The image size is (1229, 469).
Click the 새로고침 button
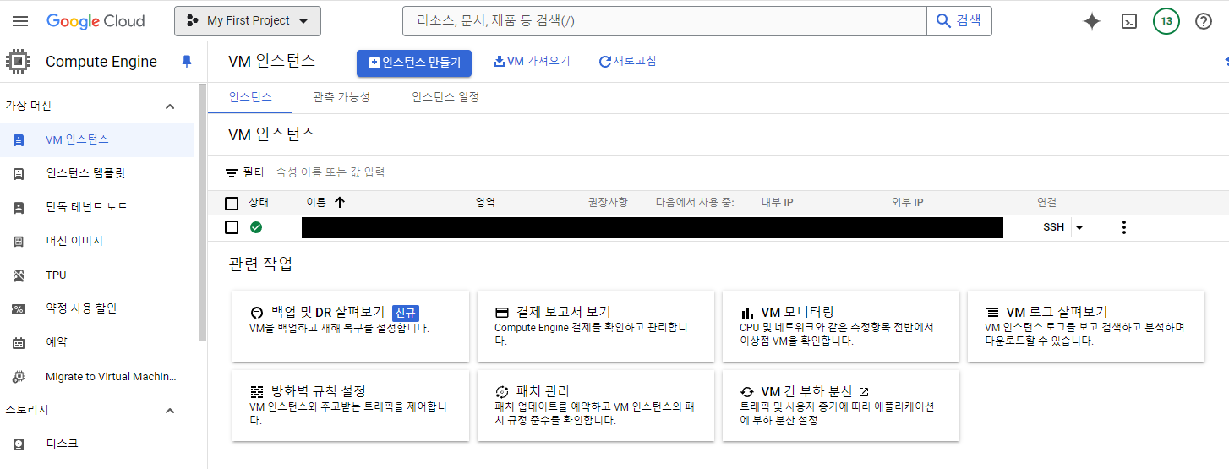pyautogui.click(x=628, y=62)
